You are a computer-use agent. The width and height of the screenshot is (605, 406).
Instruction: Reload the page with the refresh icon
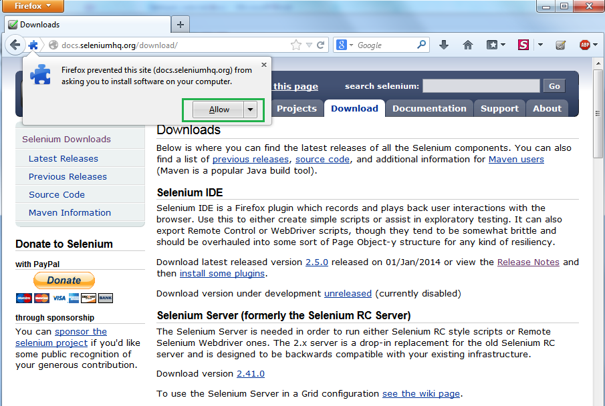click(x=320, y=45)
